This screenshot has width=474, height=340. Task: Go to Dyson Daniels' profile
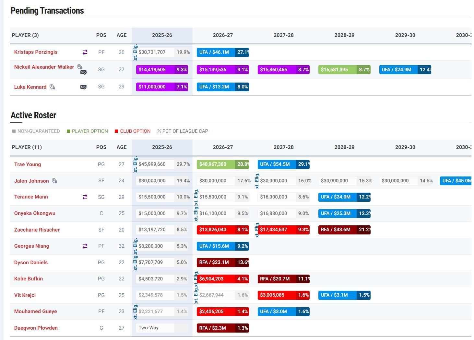tap(31, 263)
